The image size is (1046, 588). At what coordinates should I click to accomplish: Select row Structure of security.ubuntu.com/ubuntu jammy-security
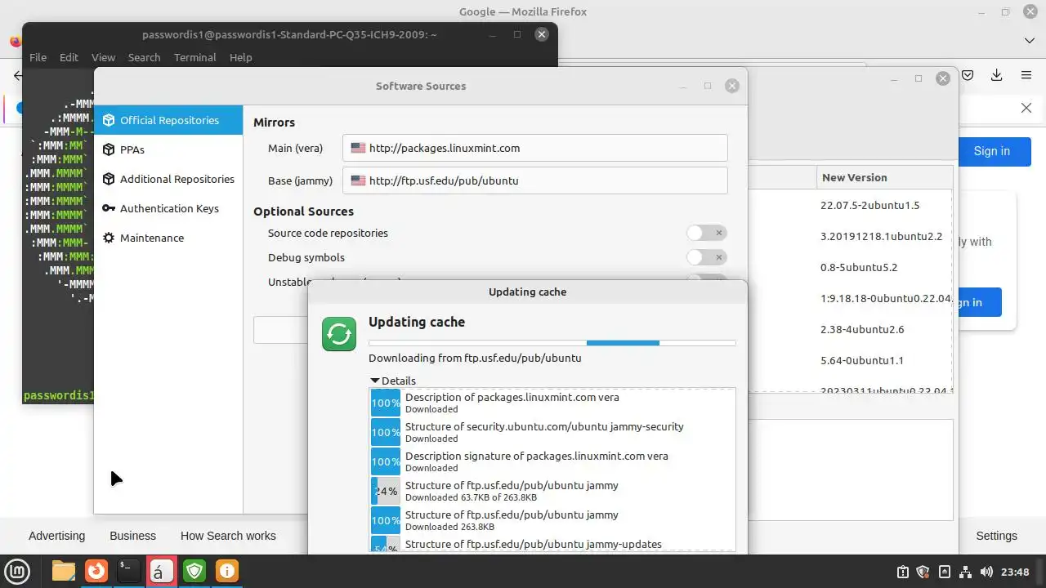pos(552,432)
